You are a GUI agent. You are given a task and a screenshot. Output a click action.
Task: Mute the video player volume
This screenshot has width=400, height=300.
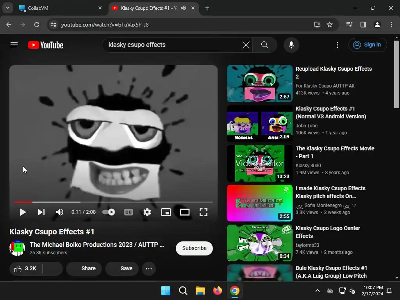pos(60,212)
